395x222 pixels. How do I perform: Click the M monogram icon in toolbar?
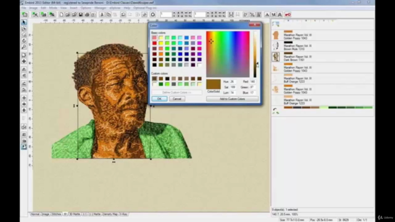point(273,15)
